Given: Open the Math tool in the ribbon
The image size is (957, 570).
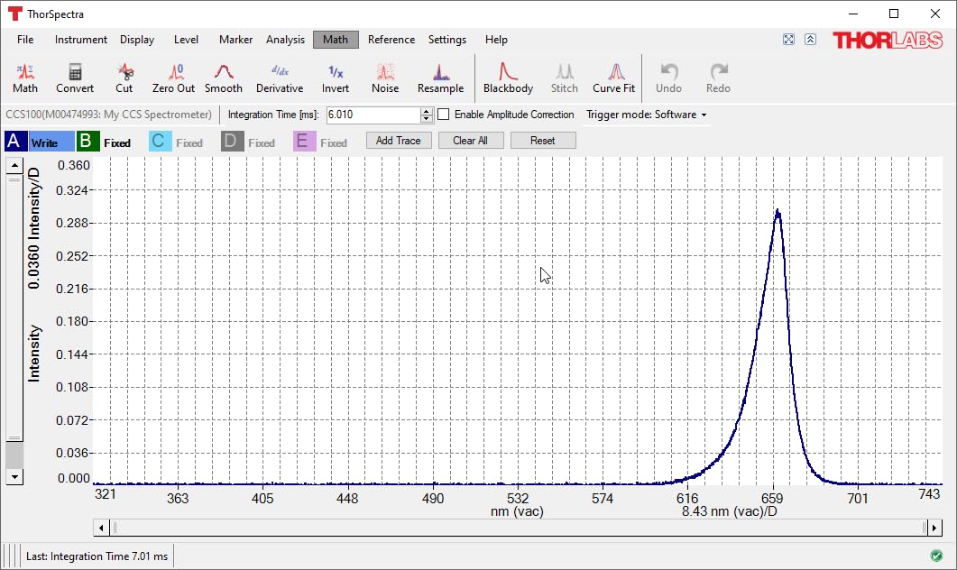Looking at the screenshot, I should point(25,78).
